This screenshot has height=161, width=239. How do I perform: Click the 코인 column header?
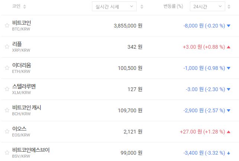pyautogui.click(x=16, y=7)
